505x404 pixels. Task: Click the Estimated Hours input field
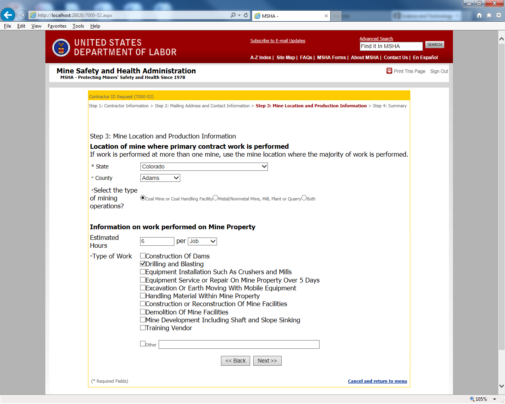(157, 241)
